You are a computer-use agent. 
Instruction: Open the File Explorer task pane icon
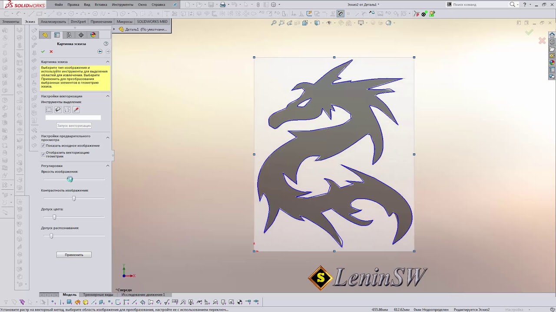point(552,49)
